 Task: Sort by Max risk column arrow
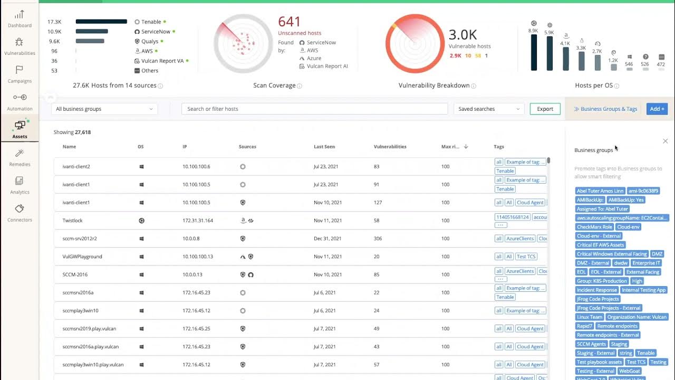466,147
